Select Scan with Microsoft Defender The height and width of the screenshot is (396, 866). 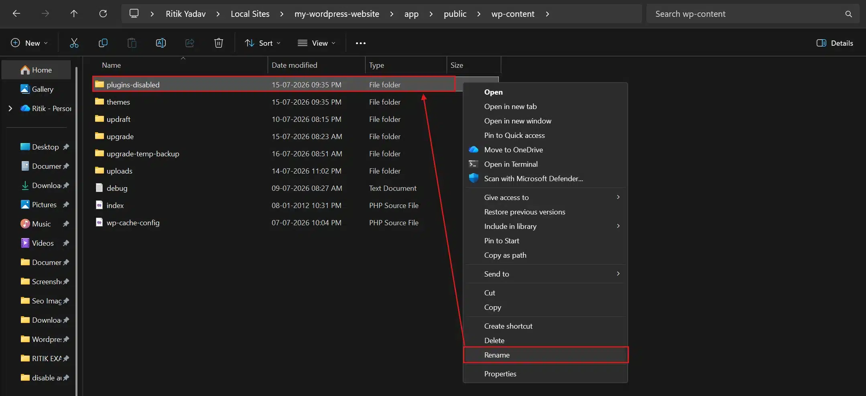(x=546, y=178)
